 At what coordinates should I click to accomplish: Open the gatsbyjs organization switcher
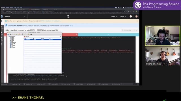click(x=15, y=17)
